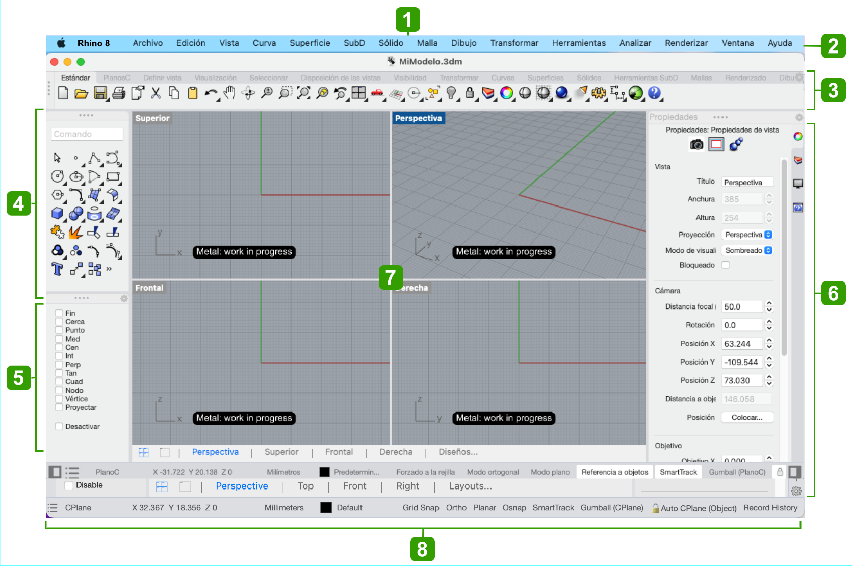This screenshot has width=852, height=566.
Task: Toggle the Desactivar snaps checkbox
Action: pos(59,427)
